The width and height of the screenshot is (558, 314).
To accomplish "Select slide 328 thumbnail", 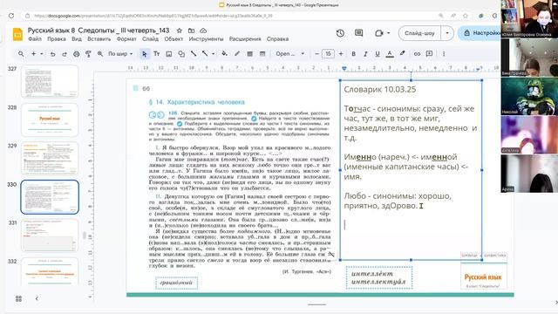I will pyautogui.click(x=50, y=120).
